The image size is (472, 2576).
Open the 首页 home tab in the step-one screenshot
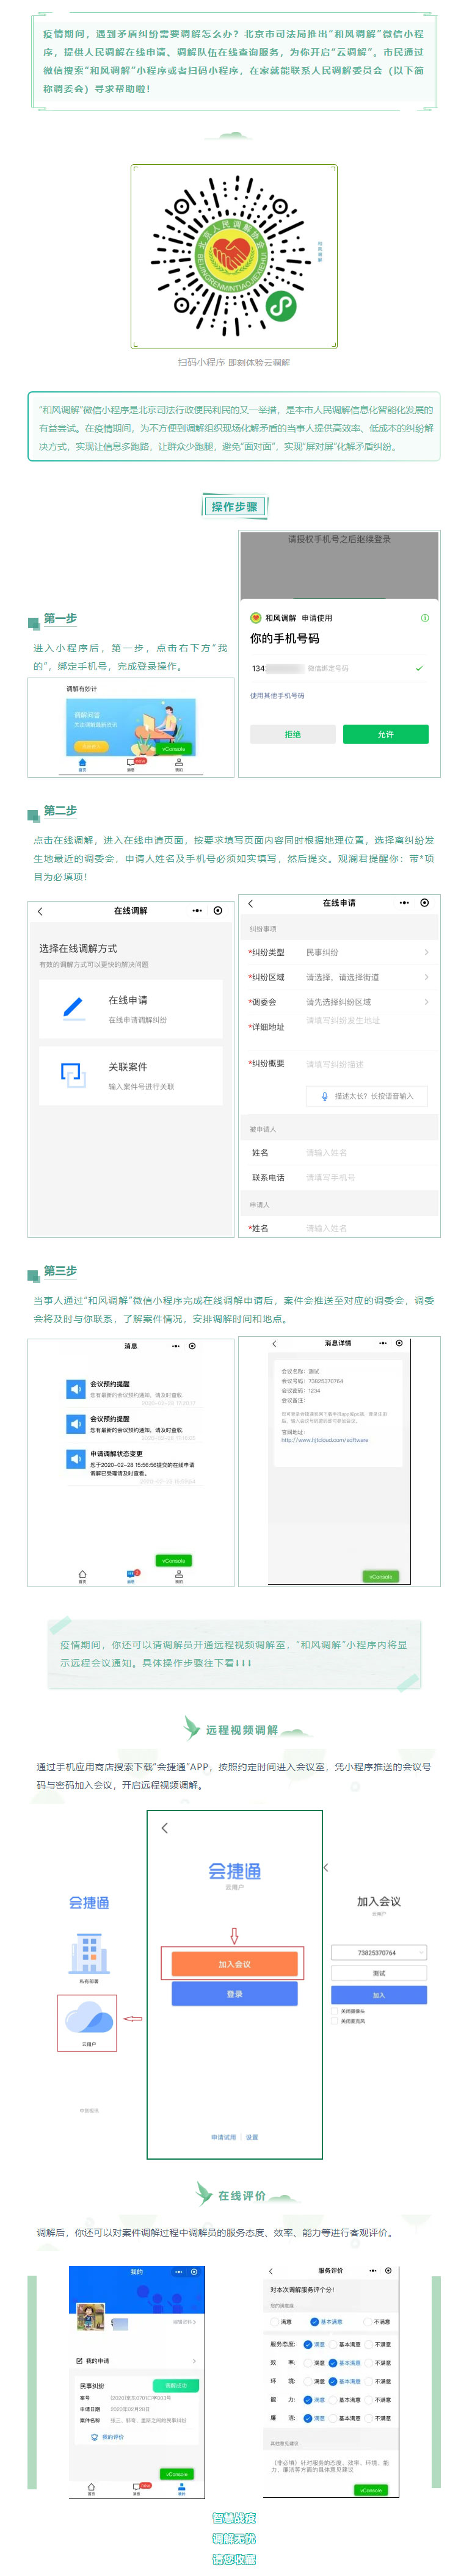coord(83,765)
